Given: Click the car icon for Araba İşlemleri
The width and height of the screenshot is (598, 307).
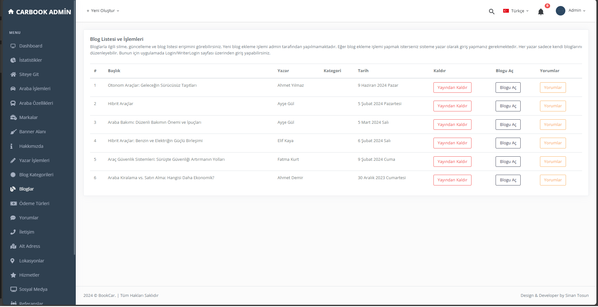Looking at the screenshot, I should (13, 89).
